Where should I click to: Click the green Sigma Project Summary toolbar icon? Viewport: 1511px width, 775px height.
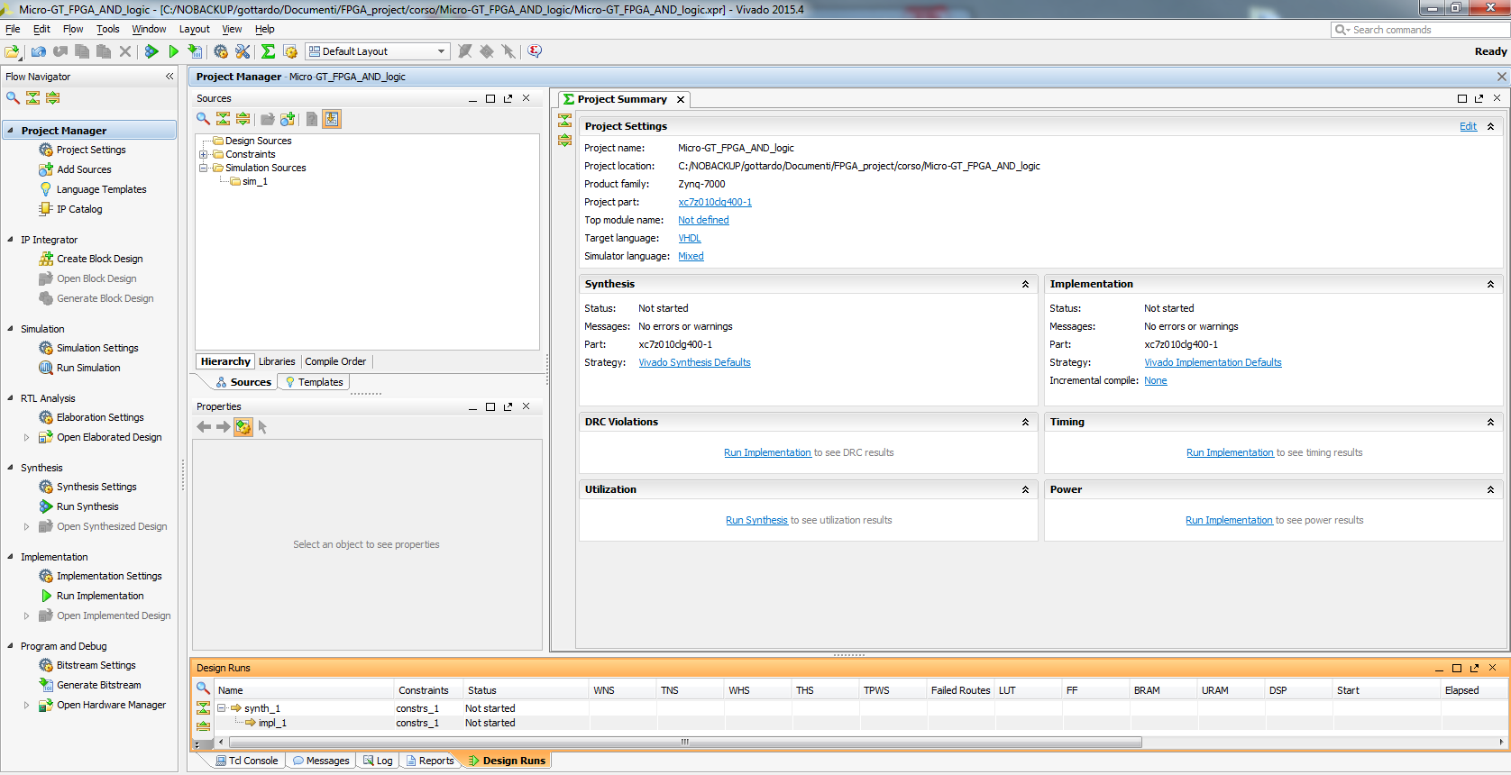[x=268, y=51]
